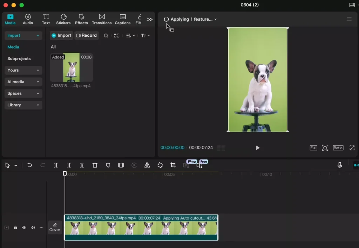This screenshot has height=248, width=359.
Task: Click the search icon in media panel
Action: point(106,36)
